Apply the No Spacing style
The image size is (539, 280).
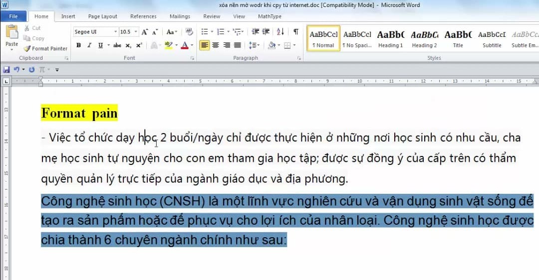coord(357,38)
